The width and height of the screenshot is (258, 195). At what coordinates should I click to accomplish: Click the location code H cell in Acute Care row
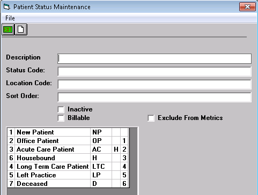pyautogui.click(x=116, y=149)
